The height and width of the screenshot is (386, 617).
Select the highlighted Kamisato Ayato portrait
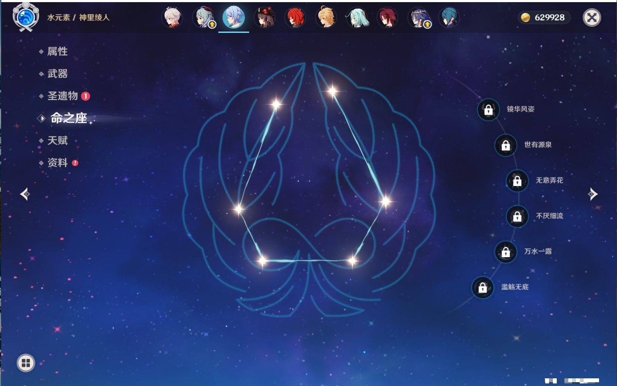pos(234,17)
